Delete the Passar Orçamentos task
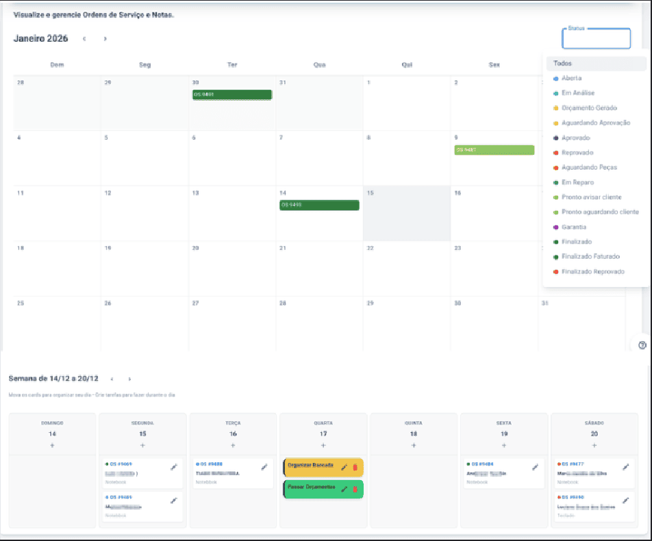 pyautogui.click(x=355, y=489)
